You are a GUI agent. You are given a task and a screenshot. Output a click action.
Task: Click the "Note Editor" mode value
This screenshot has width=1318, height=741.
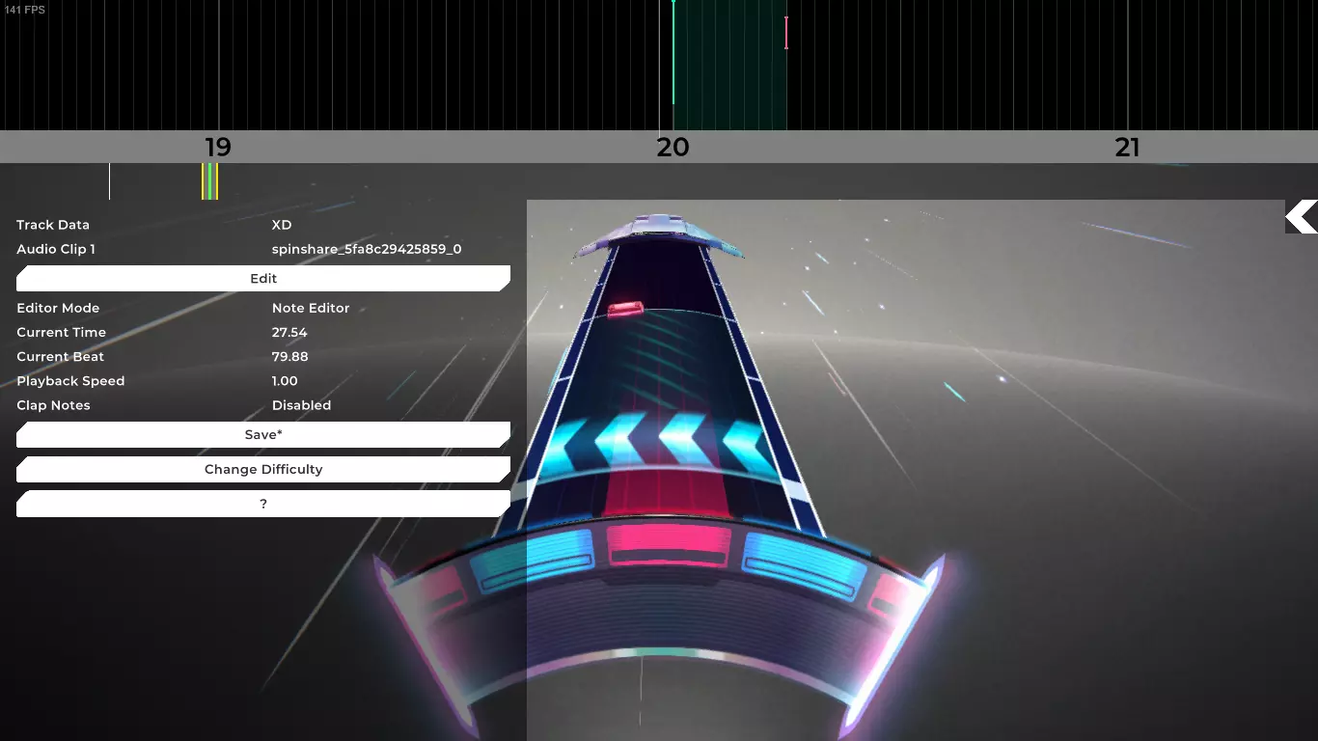[311, 308]
